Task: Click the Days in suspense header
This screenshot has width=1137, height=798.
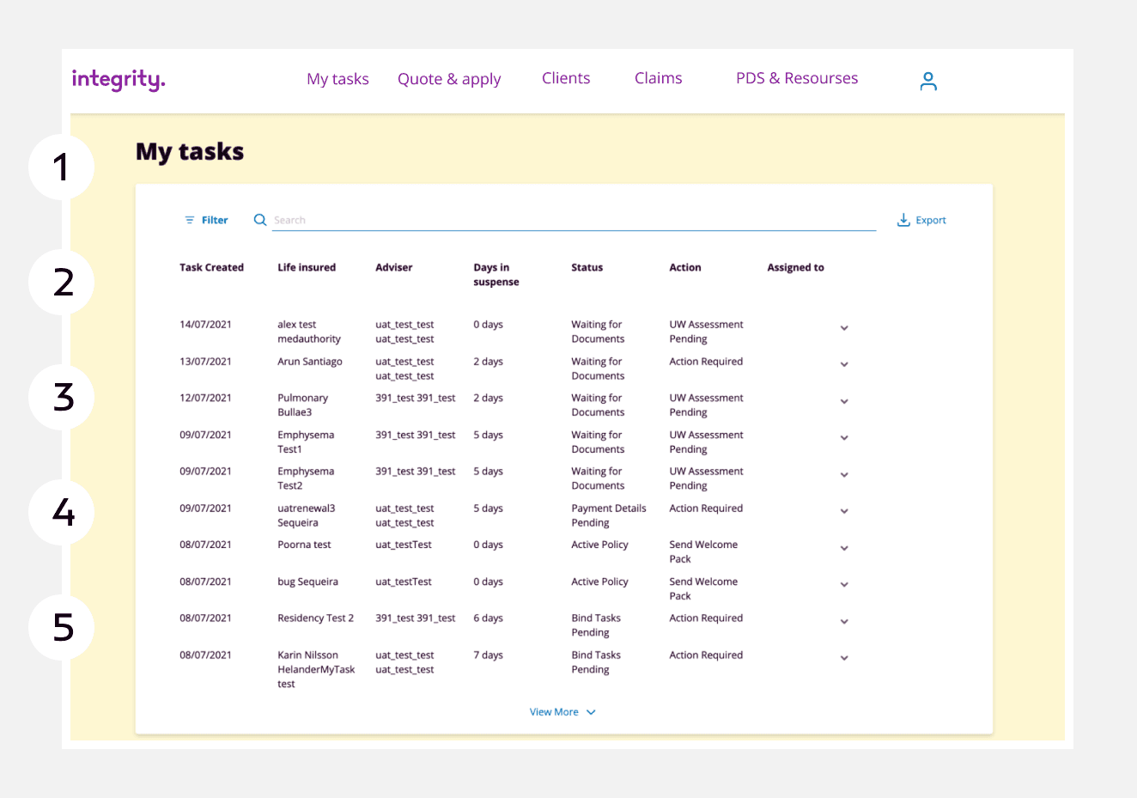Action: point(496,275)
